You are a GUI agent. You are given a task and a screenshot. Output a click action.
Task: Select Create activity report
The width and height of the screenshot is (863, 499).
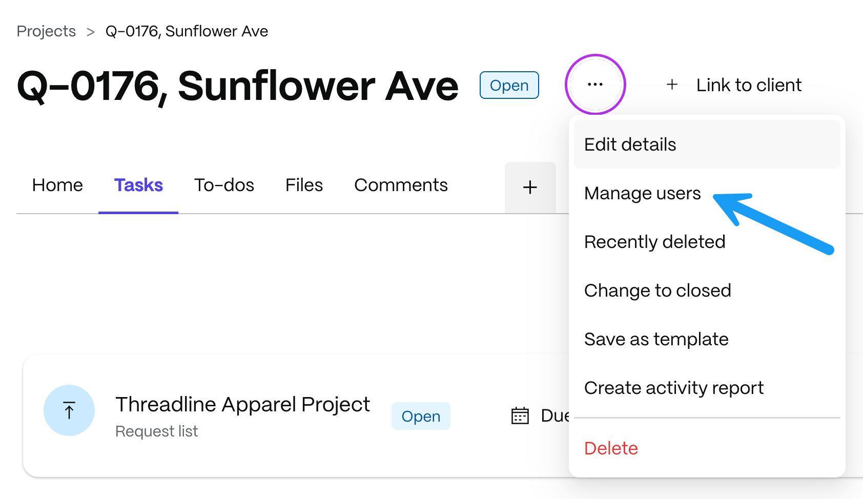pos(707,388)
